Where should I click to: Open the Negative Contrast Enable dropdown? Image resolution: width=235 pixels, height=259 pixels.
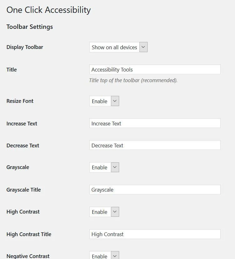(100, 256)
